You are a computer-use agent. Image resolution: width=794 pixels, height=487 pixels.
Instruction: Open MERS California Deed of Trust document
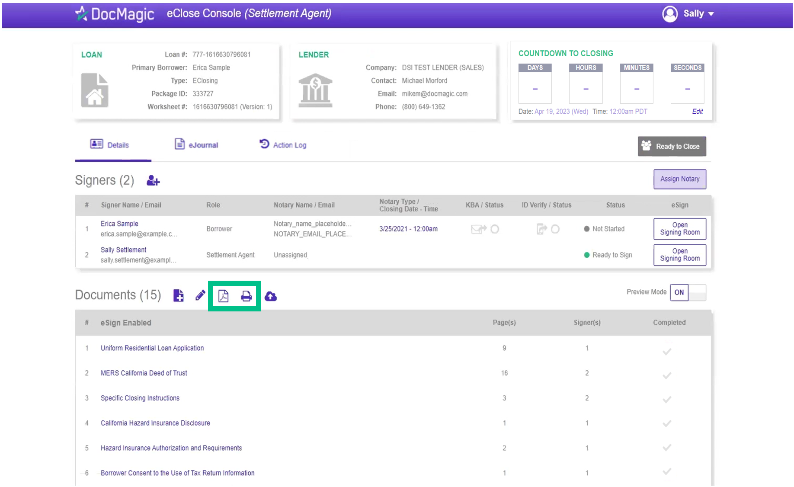coord(144,373)
